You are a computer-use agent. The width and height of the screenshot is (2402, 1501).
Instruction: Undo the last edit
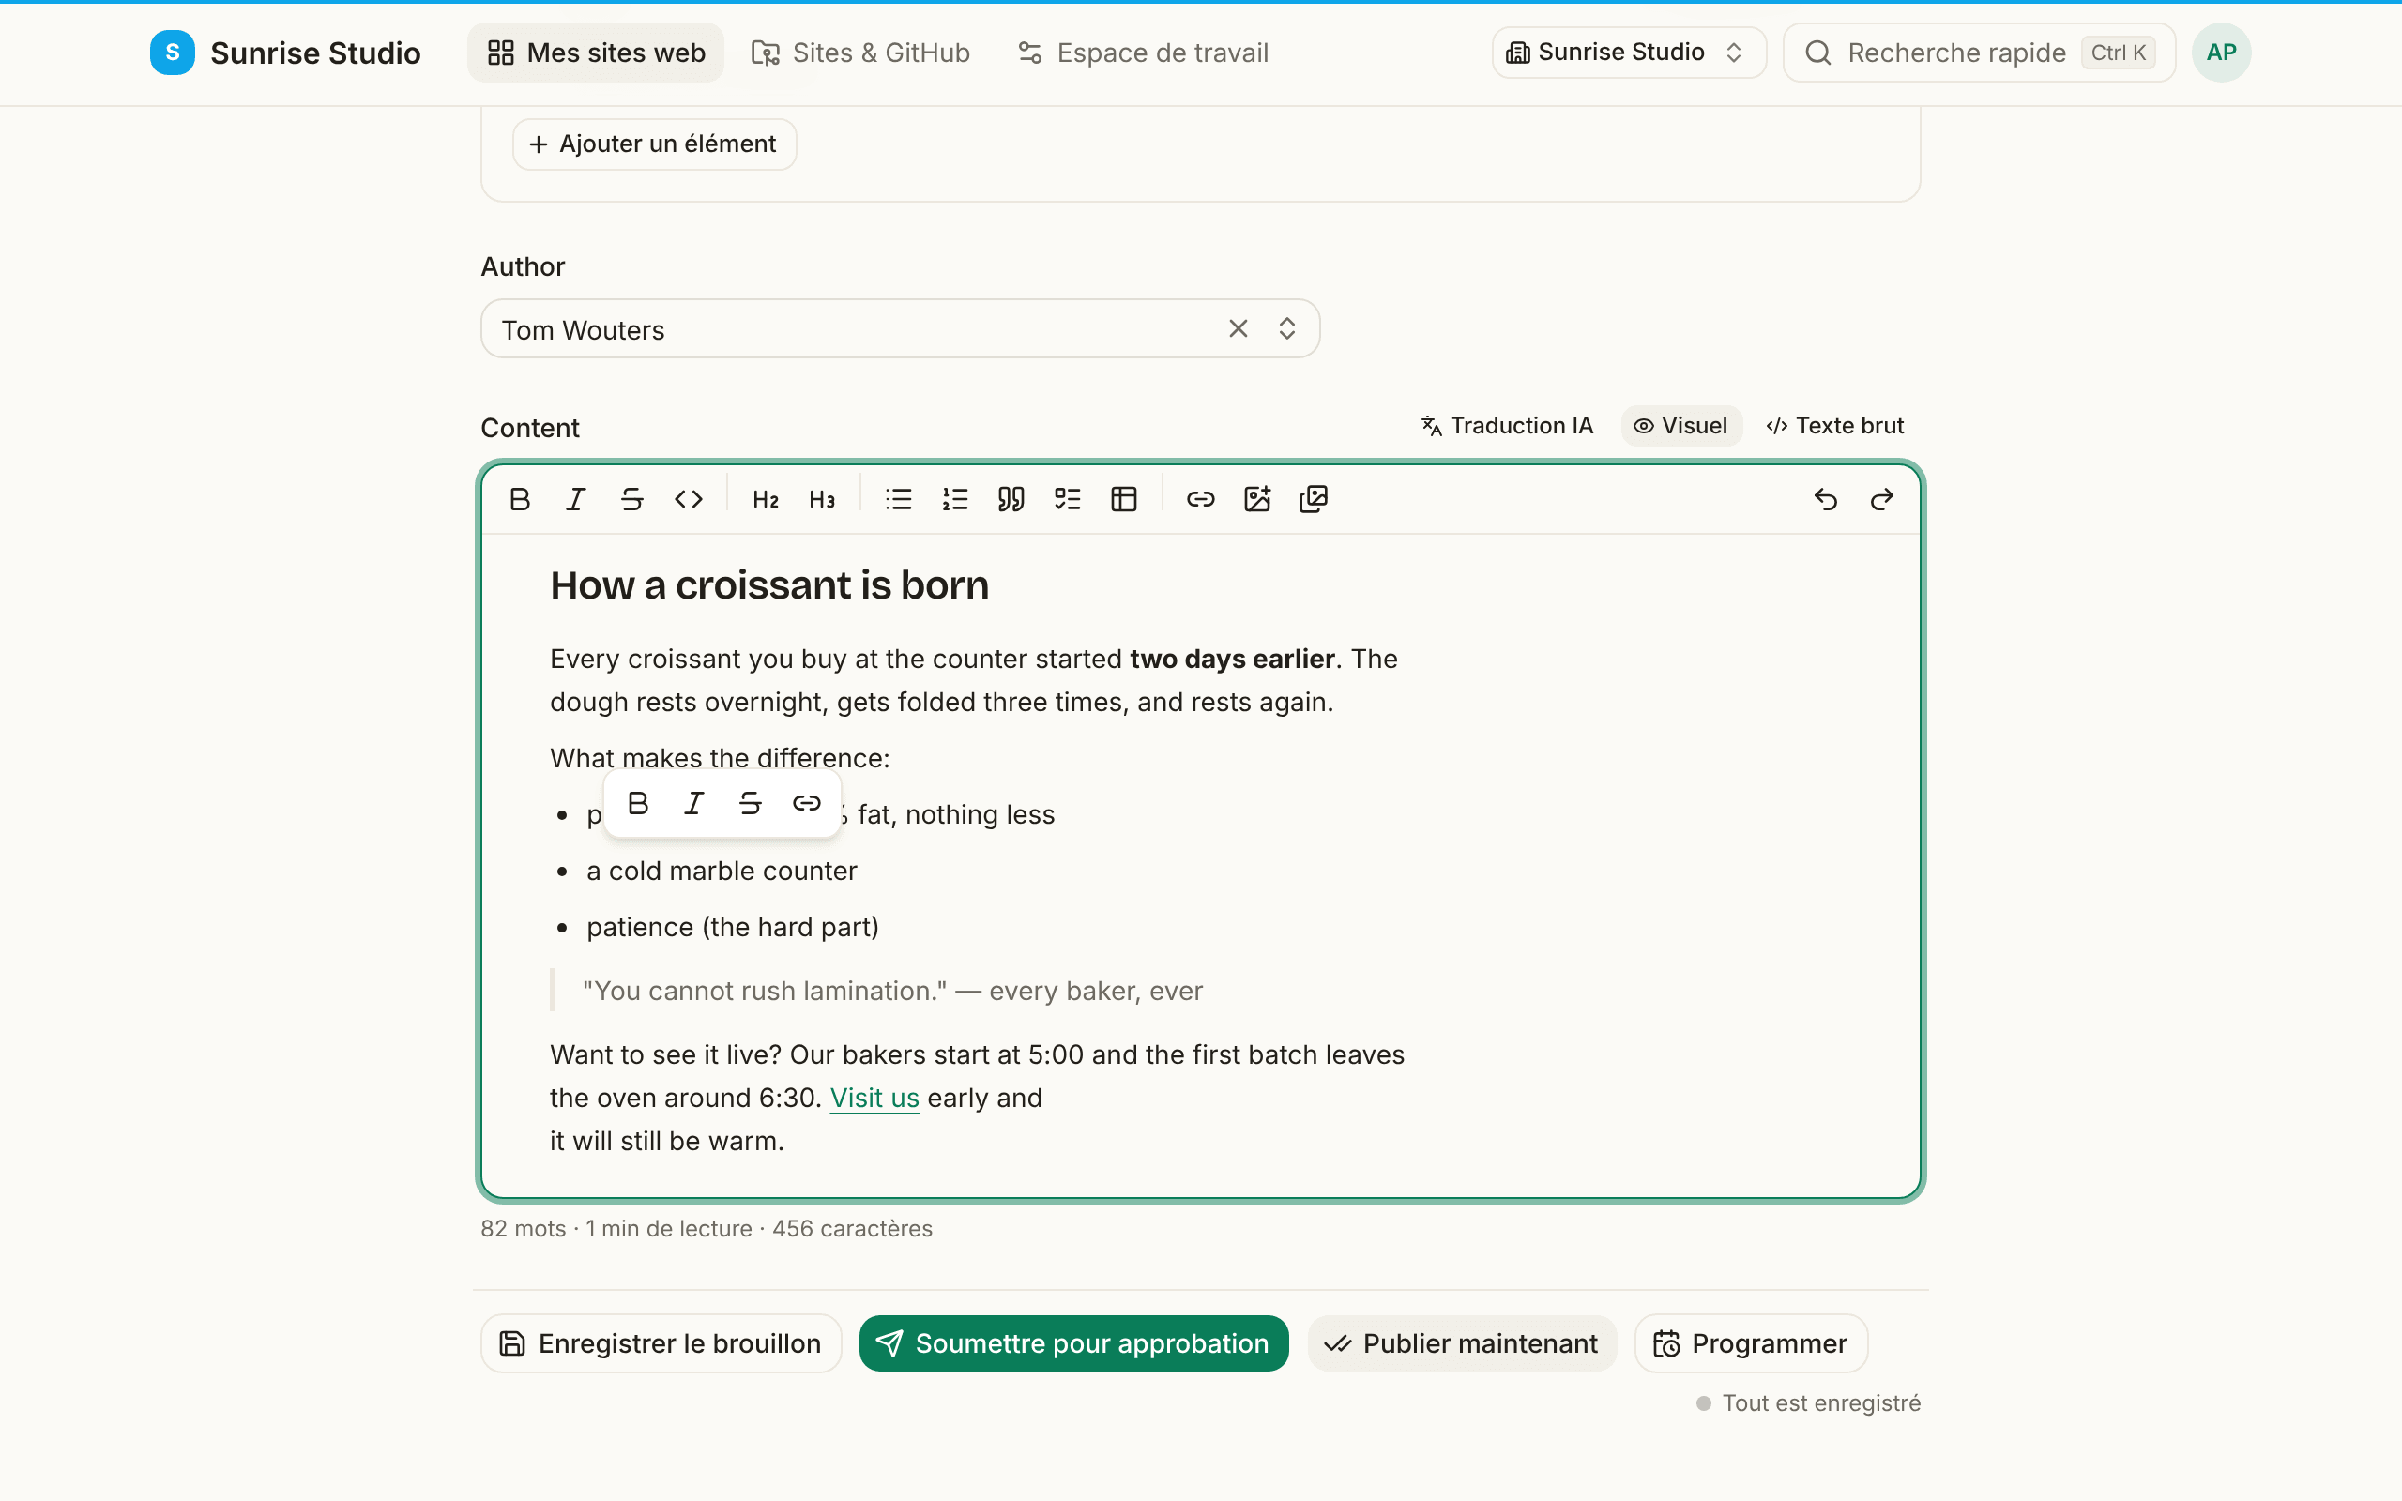click(x=1826, y=499)
